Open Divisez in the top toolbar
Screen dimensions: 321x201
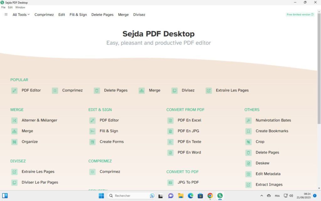(x=139, y=14)
